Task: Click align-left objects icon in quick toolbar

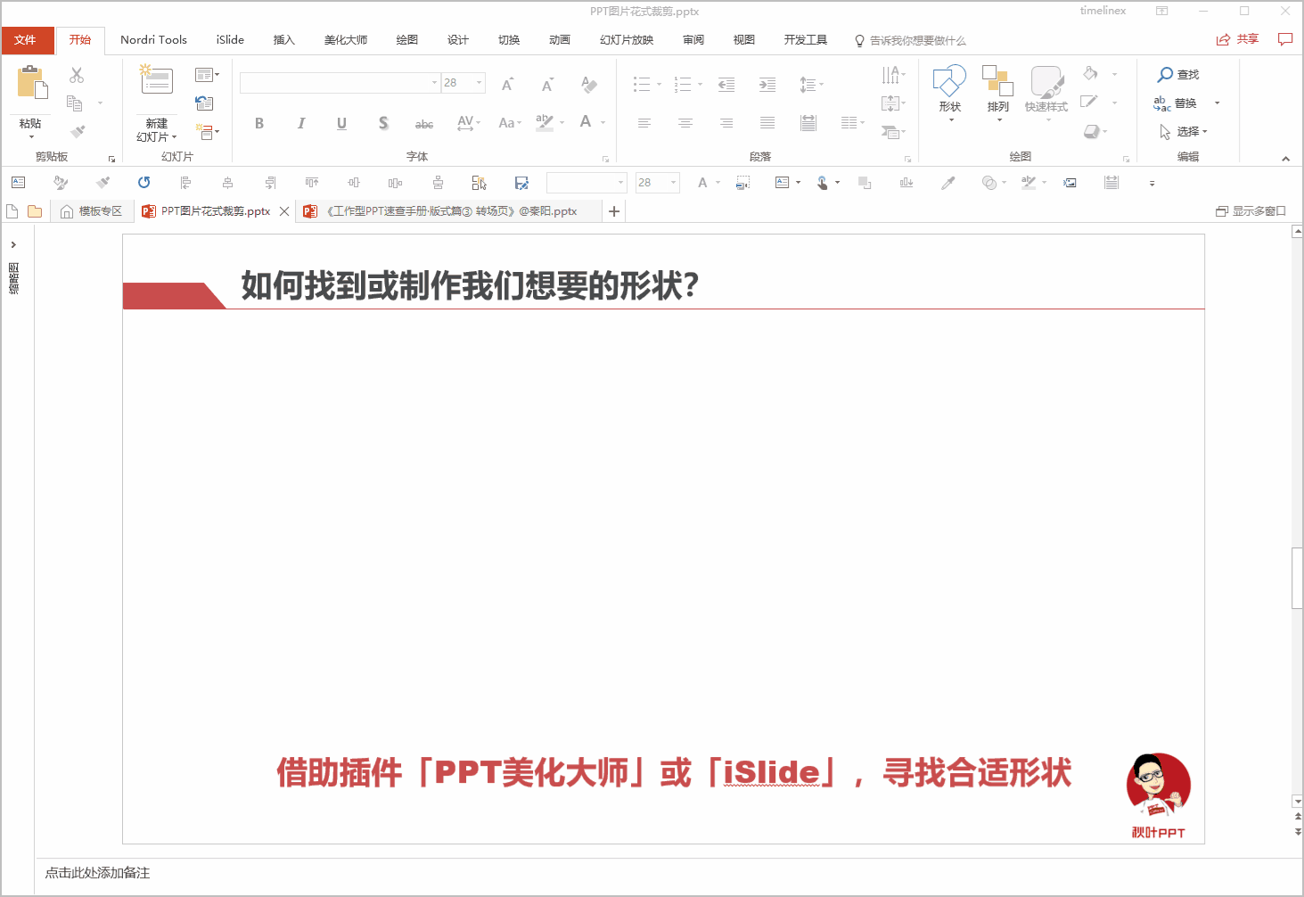Action: [x=185, y=183]
